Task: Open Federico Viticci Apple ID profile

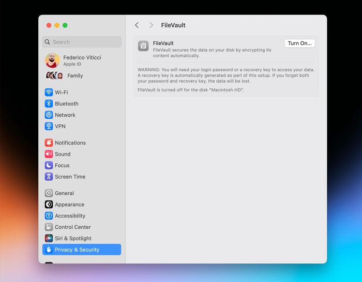Action: [x=82, y=60]
